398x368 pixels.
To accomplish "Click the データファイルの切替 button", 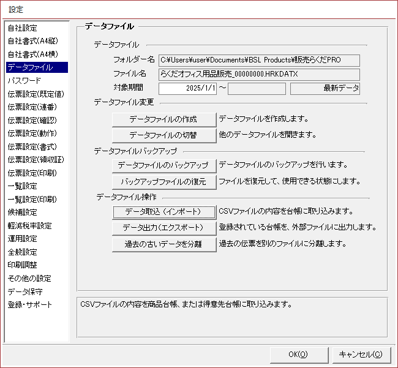I will coord(163,135).
